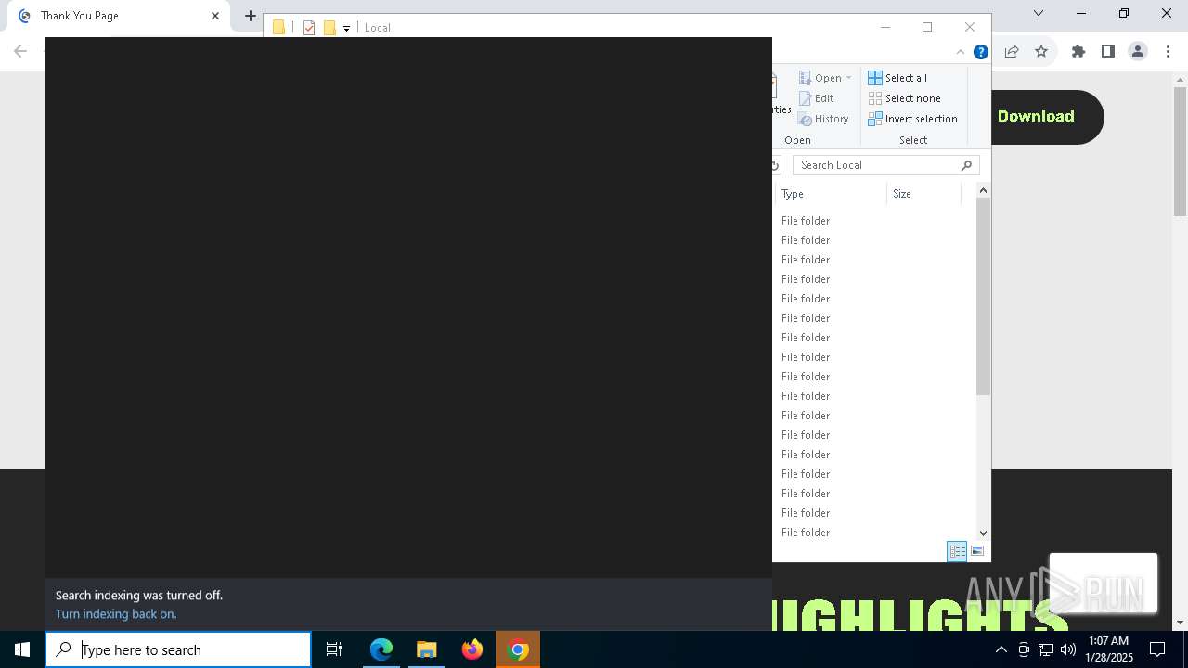
Task: Toggle Chrome side panel
Action: click(x=1108, y=52)
